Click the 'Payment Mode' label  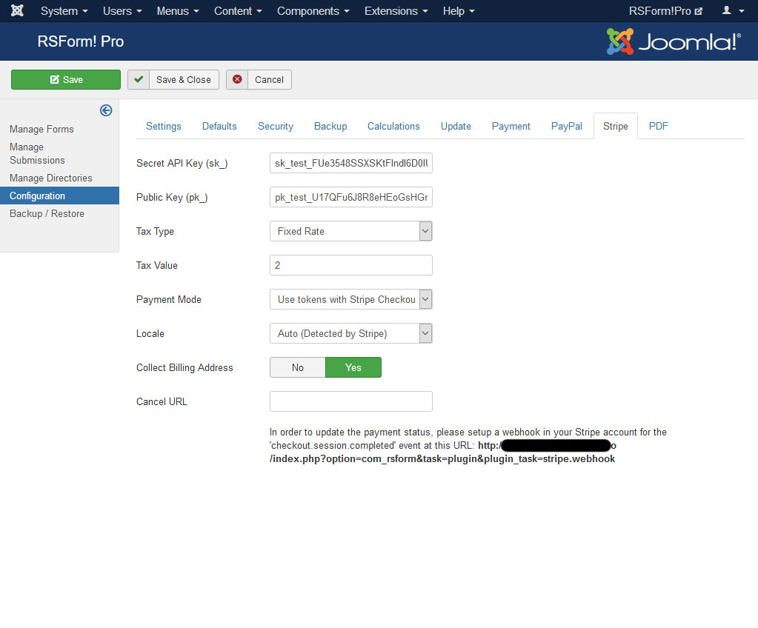(x=169, y=299)
